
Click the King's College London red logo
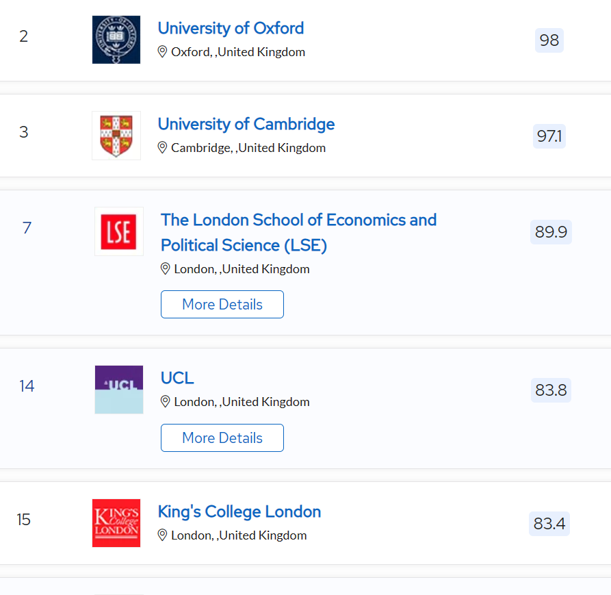click(116, 523)
